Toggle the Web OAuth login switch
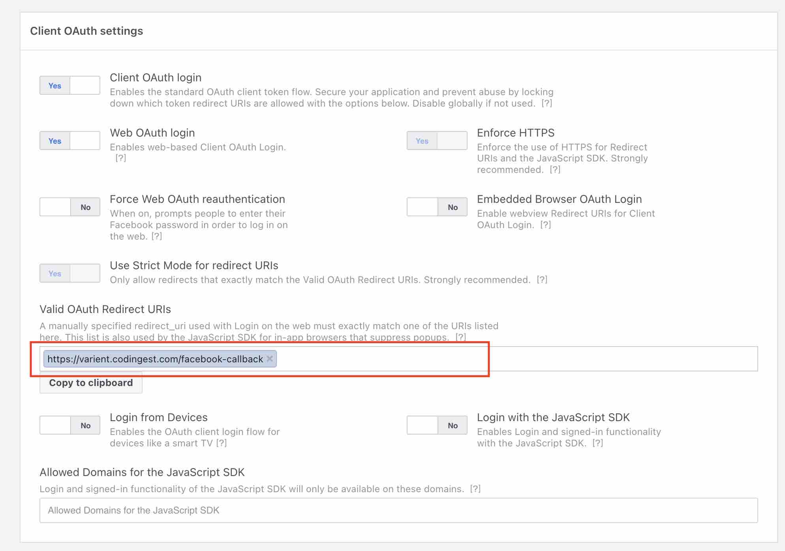Screen dimensions: 785x551 point(69,141)
